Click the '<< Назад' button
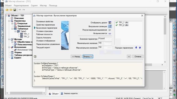 pyautogui.click(x=76, y=56)
